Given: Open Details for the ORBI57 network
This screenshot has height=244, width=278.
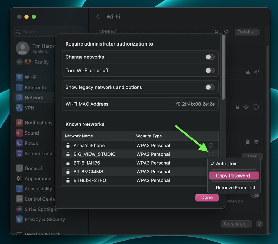Looking at the screenshot, I should coord(247,32).
